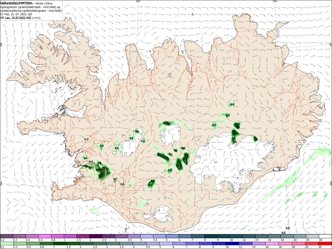Click the 1.7 precipitation value near Reykjavik

109,173
